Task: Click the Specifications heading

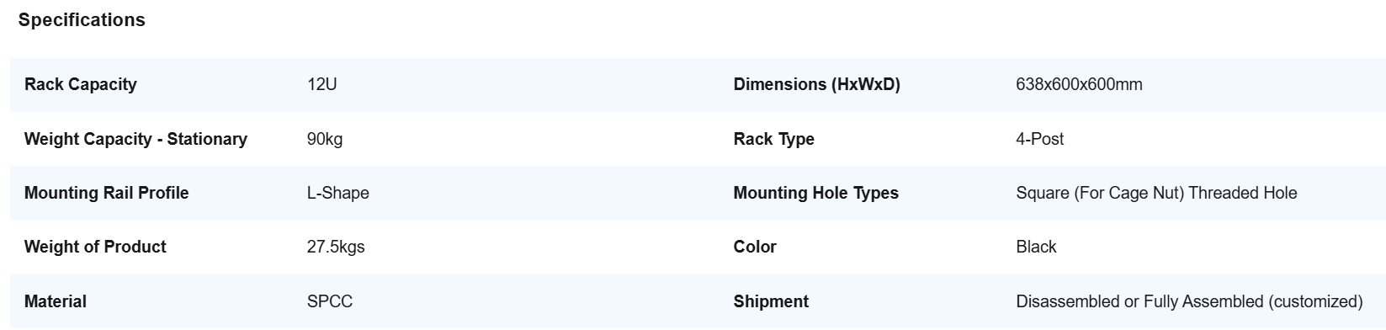Action: [x=82, y=20]
